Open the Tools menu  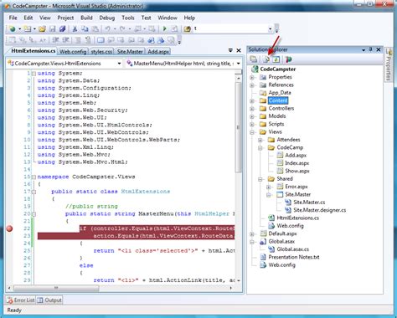(128, 18)
